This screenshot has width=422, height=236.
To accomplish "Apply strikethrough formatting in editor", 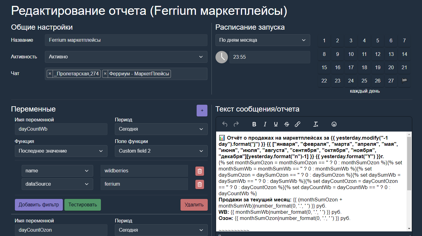I will tap(286, 124).
